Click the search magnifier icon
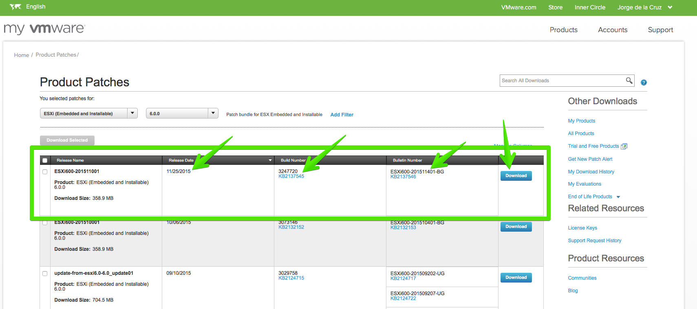The width and height of the screenshot is (697, 309). (629, 81)
